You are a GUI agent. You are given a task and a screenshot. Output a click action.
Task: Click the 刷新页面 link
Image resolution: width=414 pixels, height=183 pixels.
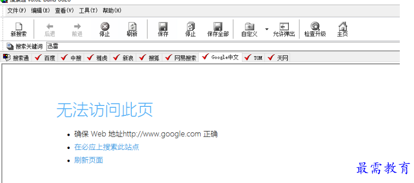pos(89,160)
